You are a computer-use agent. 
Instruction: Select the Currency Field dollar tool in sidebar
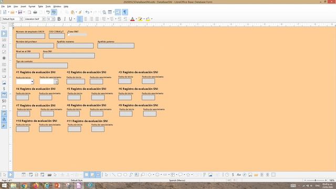pos(4,89)
